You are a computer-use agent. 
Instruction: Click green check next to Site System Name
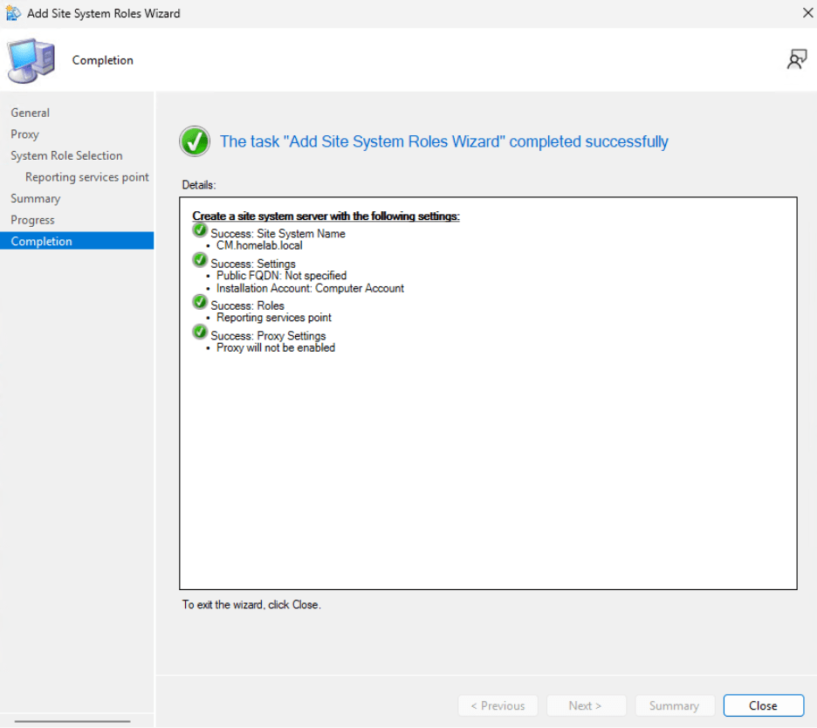(200, 231)
